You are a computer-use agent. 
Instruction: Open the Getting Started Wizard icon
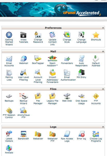[x=9, y=35]
